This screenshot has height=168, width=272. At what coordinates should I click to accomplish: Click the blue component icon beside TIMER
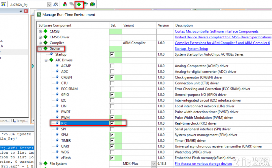point(57,140)
